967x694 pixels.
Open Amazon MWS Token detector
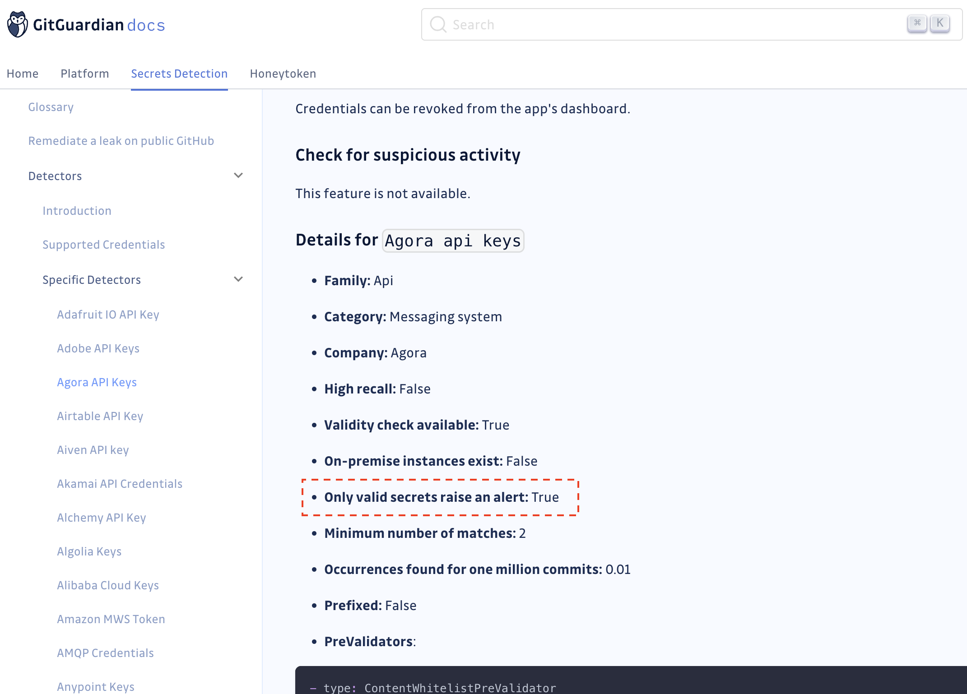[111, 619]
